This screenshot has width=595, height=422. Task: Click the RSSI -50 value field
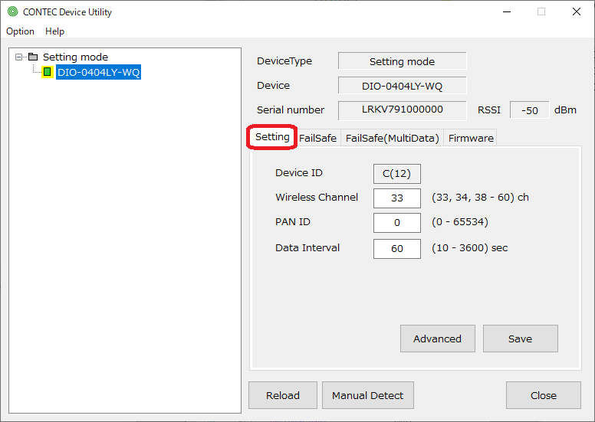[x=529, y=110]
